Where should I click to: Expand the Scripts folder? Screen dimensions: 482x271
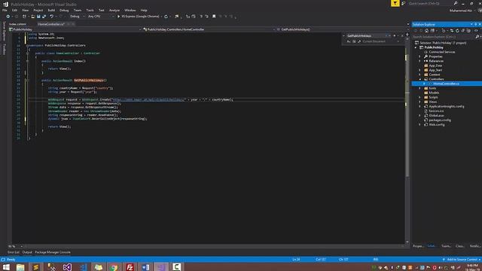(x=420, y=97)
